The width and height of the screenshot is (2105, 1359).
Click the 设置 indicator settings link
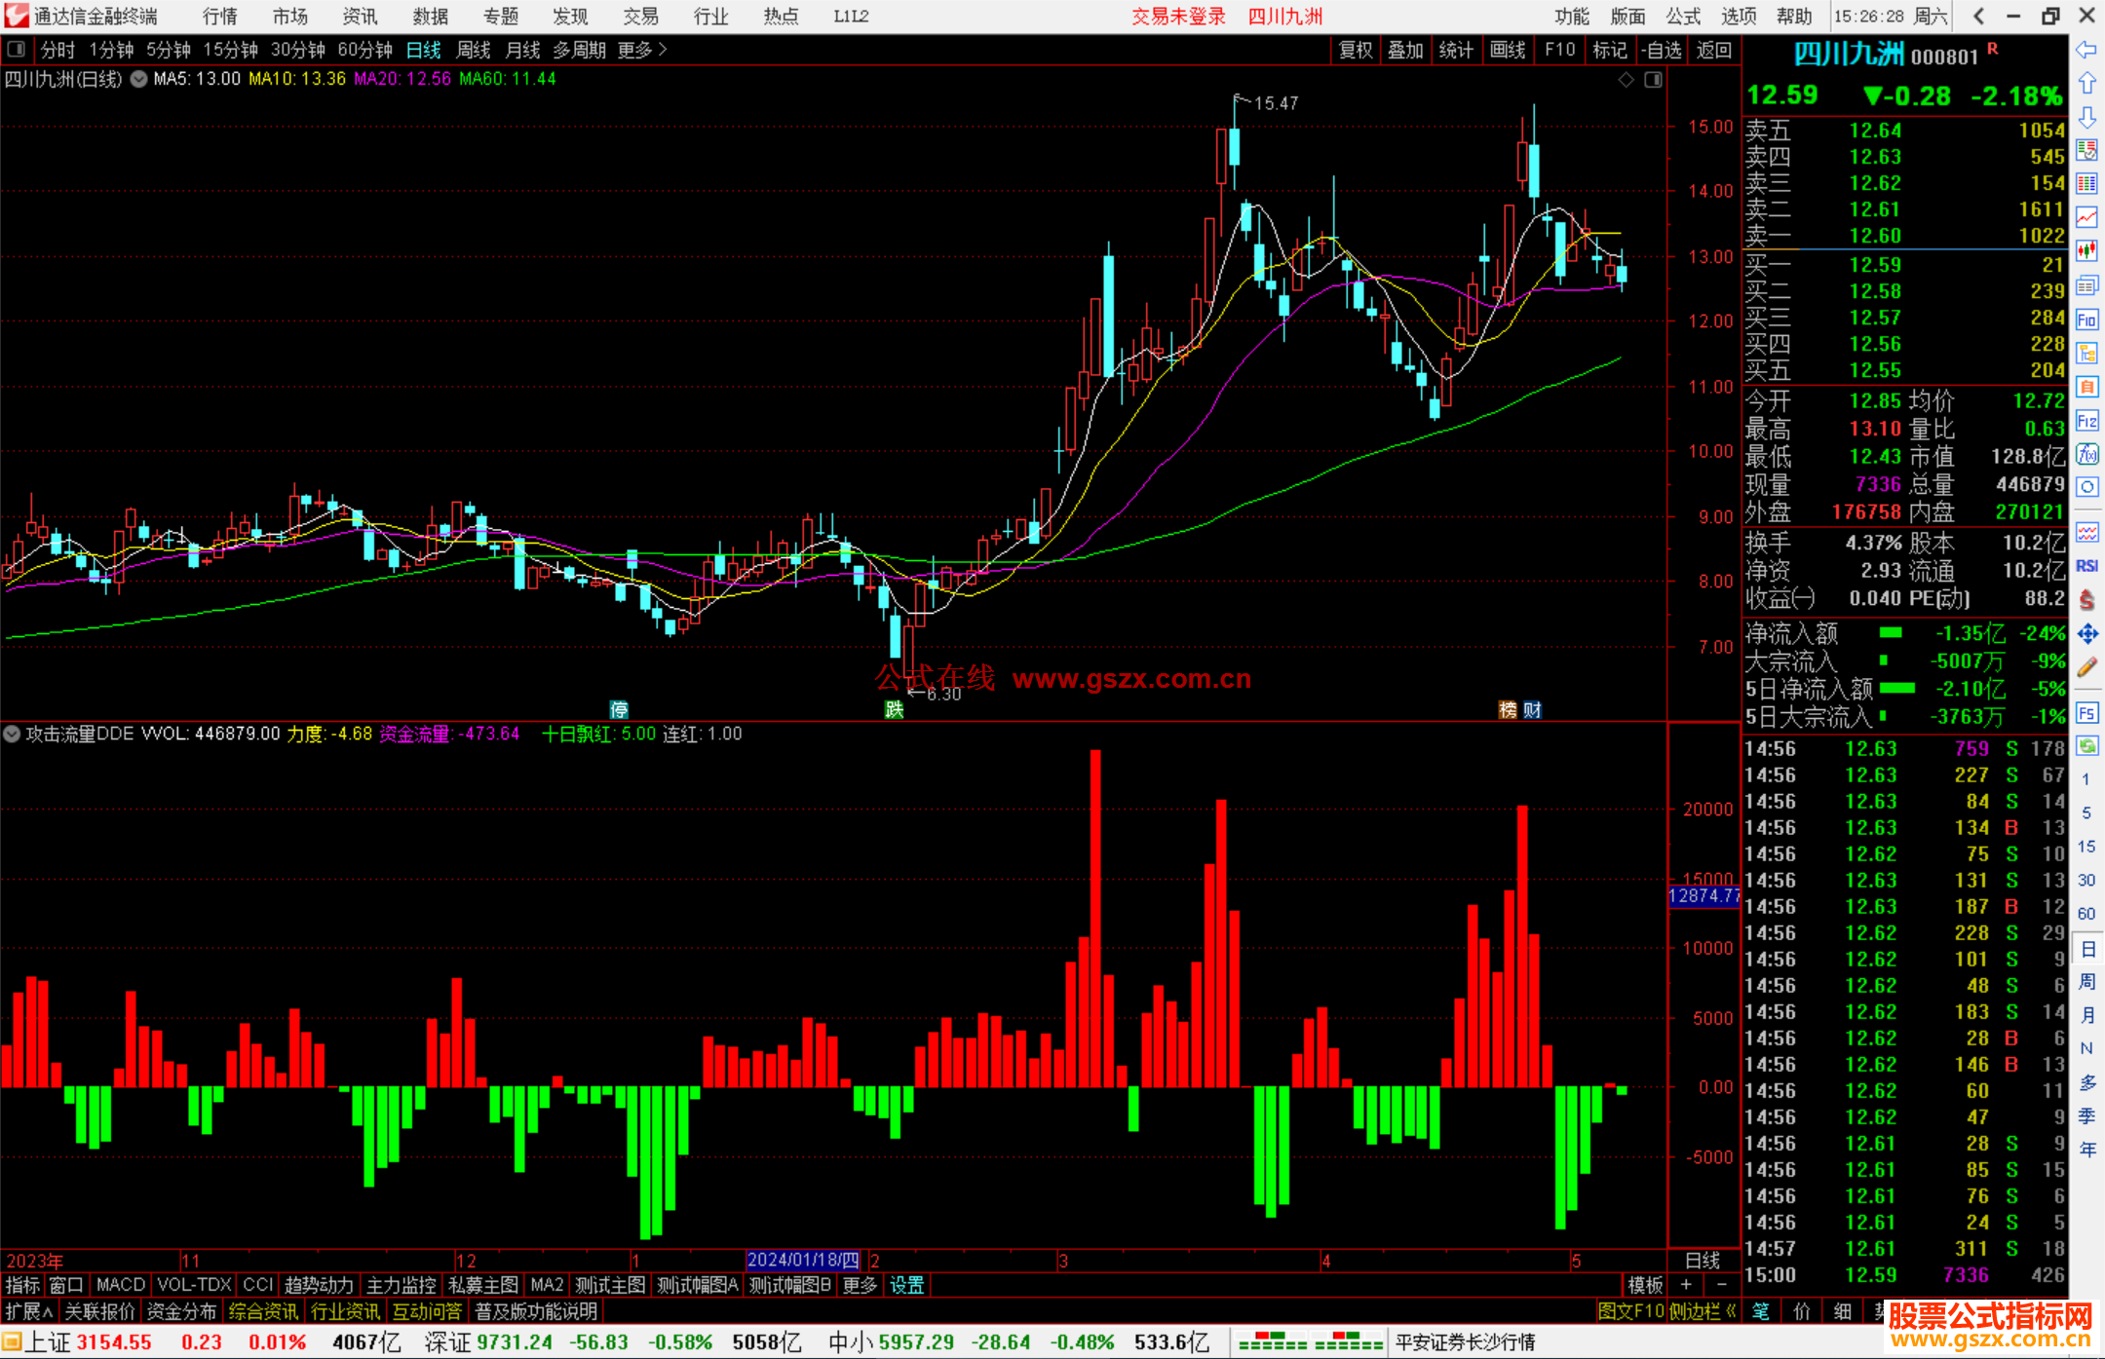click(906, 1285)
